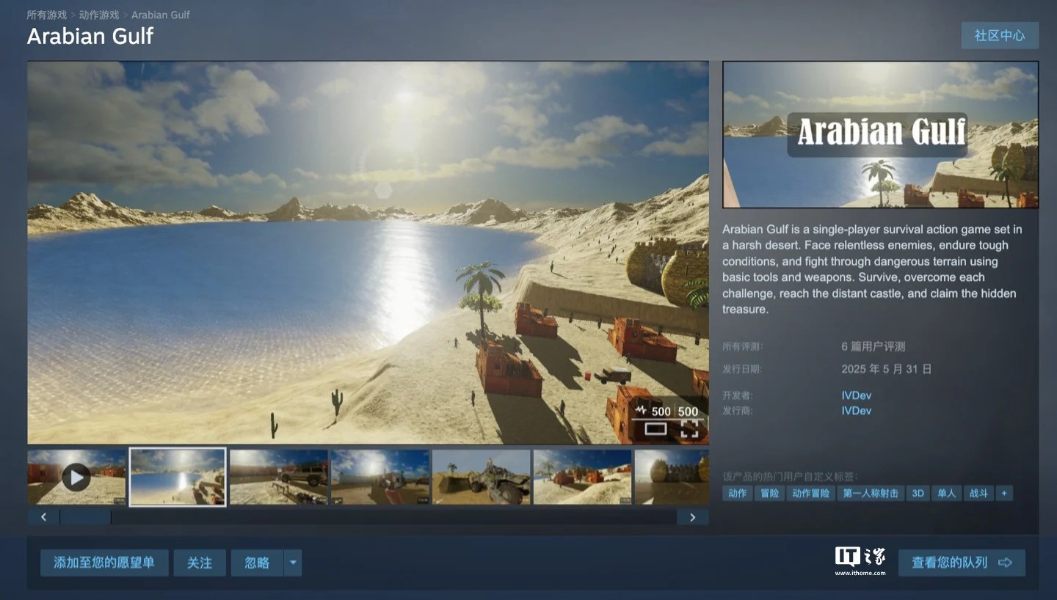Image resolution: width=1057 pixels, height=600 pixels.
Task: Click the 发行商 label
Action: pyautogui.click(x=738, y=411)
